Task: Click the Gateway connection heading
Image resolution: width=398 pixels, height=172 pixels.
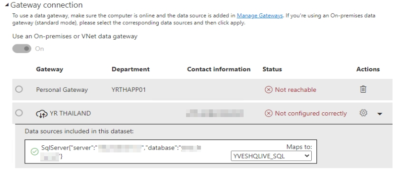Action: pyautogui.click(x=47, y=5)
